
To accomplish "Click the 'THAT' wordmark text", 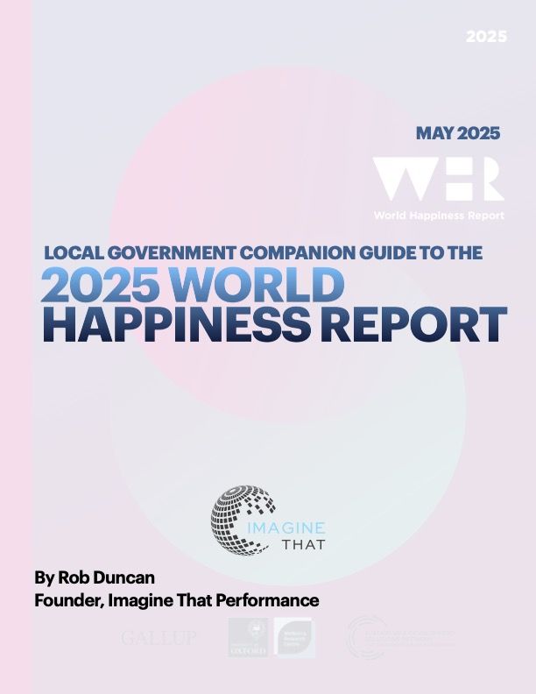I will pyautogui.click(x=303, y=544).
